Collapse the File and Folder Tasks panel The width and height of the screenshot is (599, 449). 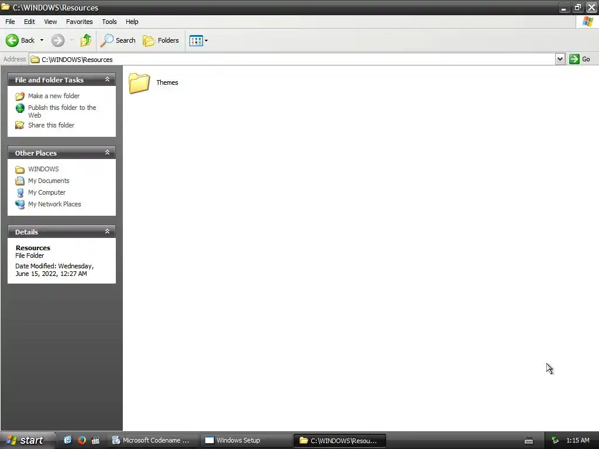pyautogui.click(x=108, y=80)
